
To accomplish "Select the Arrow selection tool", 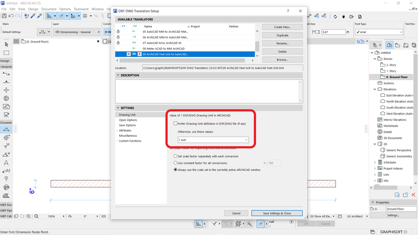I will click(6, 44).
